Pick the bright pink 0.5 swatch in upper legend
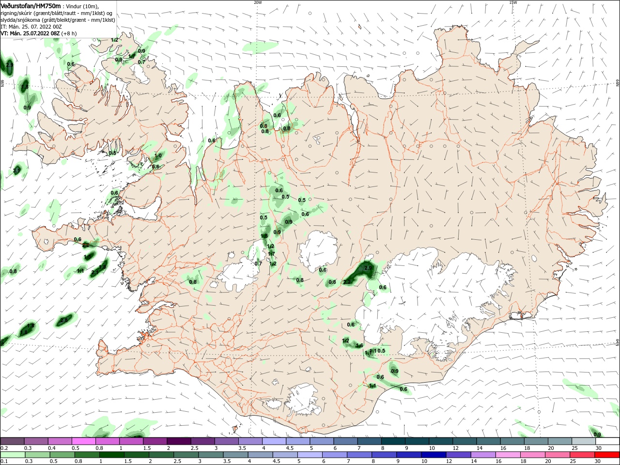620x465 pixels. (83, 441)
